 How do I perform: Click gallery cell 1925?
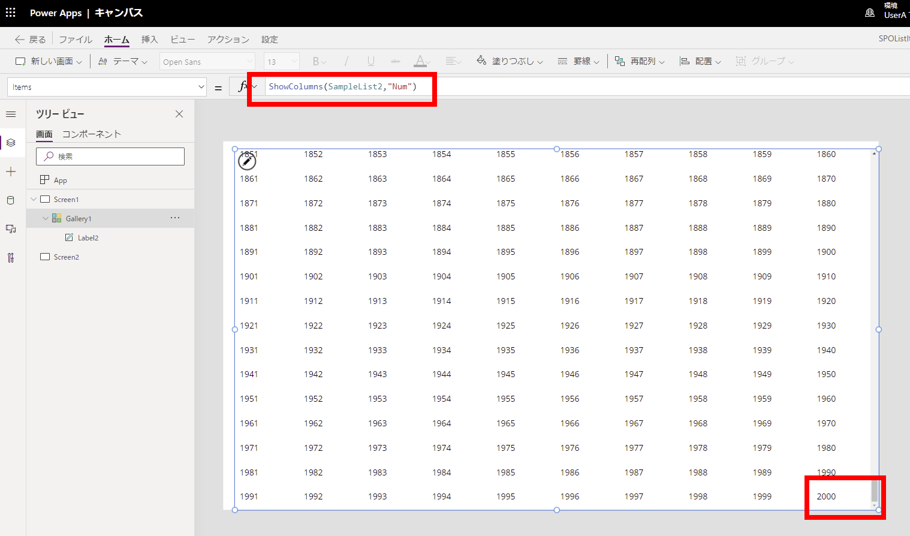505,326
